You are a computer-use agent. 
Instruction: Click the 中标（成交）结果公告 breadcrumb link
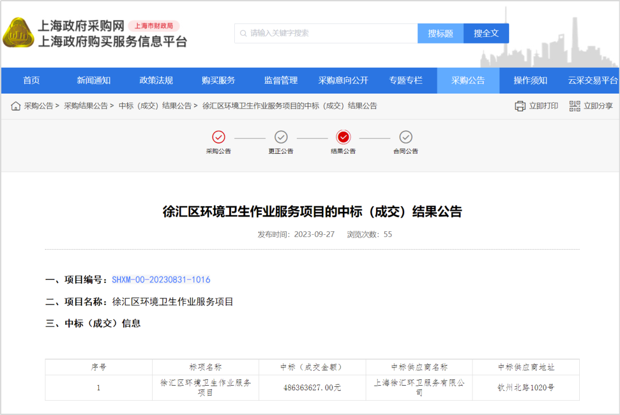click(x=155, y=106)
